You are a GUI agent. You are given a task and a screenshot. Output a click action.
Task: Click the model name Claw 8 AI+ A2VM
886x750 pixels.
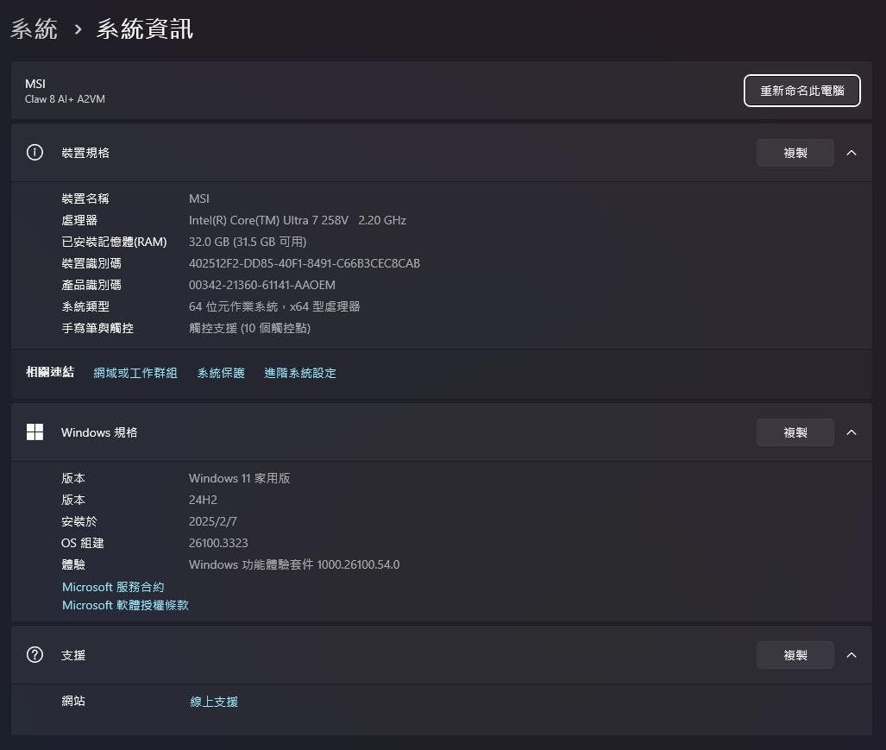coord(65,99)
